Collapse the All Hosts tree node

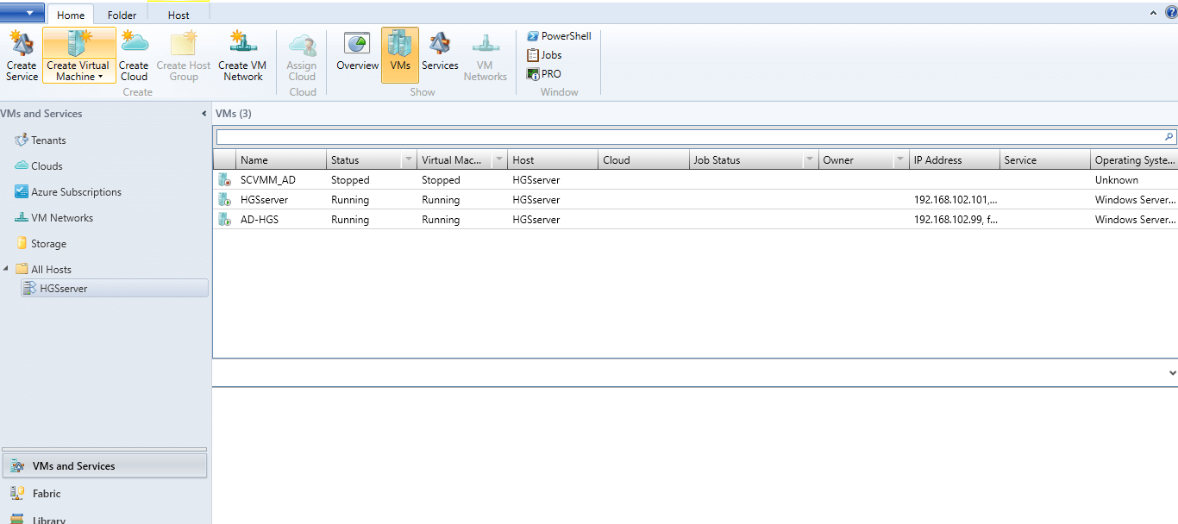(x=6, y=269)
